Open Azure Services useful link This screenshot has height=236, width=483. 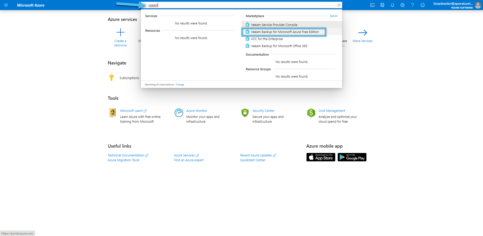(186, 155)
